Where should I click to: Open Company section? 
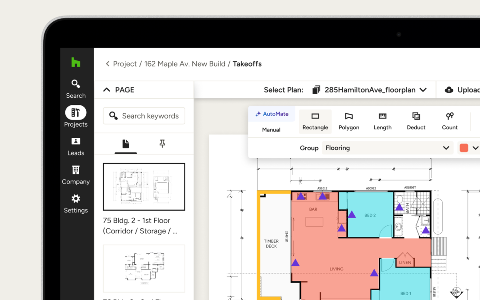[76, 175]
